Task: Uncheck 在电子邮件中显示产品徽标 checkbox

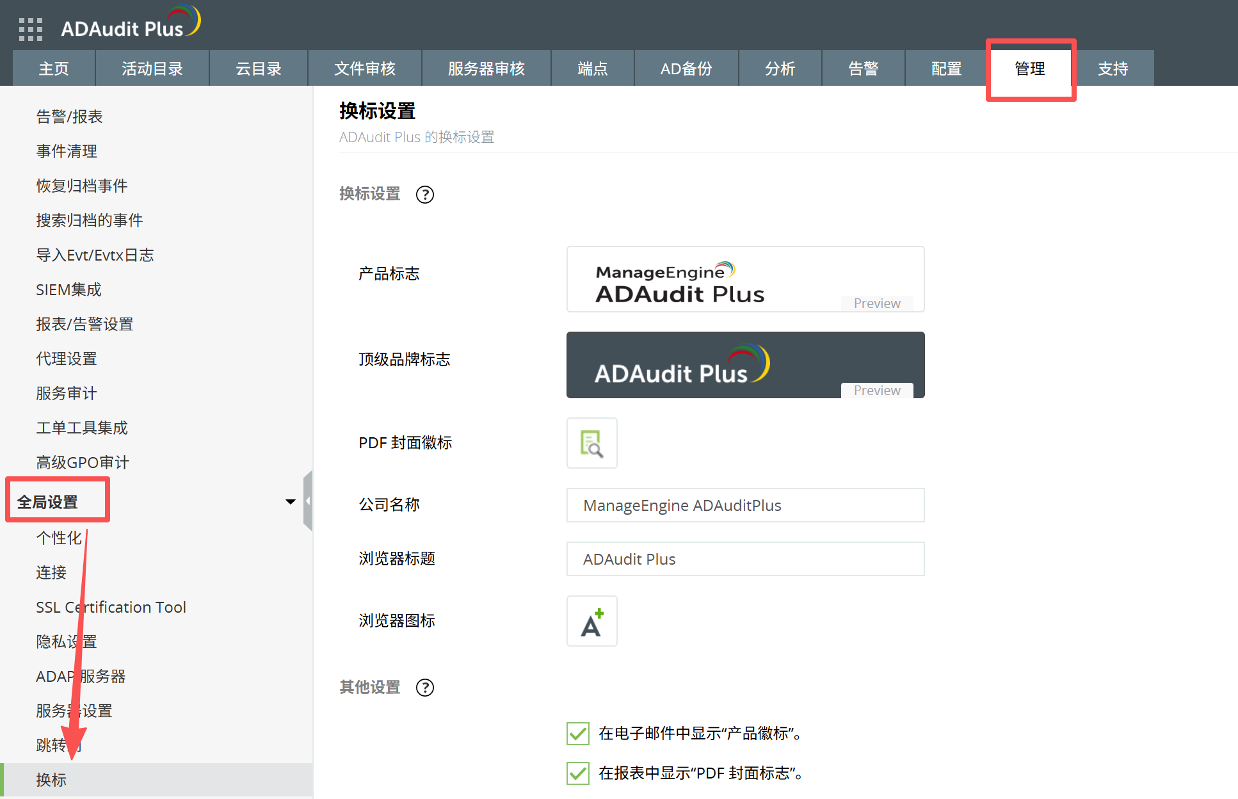Action: coord(577,733)
